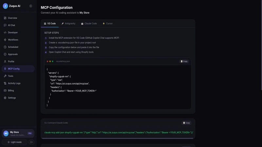The image size is (262, 147).
Task: Click the PRO badge on My Store
Action: (x=30, y=133)
